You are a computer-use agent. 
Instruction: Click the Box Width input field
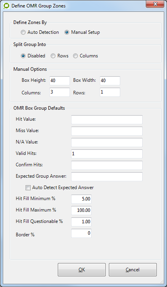point(110,81)
